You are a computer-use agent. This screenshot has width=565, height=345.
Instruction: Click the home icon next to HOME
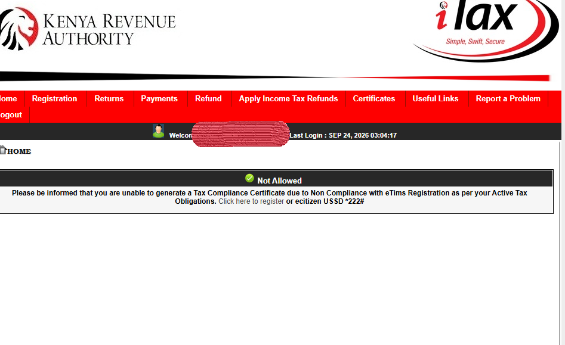pos(3,150)
